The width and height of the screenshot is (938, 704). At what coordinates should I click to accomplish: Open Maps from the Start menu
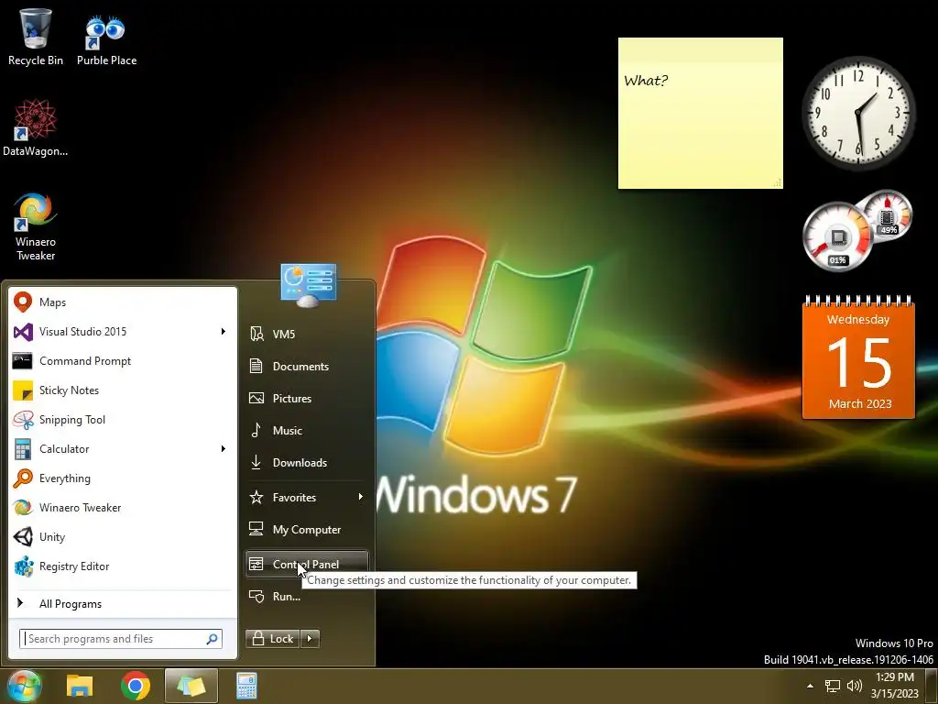click(123, 302)
